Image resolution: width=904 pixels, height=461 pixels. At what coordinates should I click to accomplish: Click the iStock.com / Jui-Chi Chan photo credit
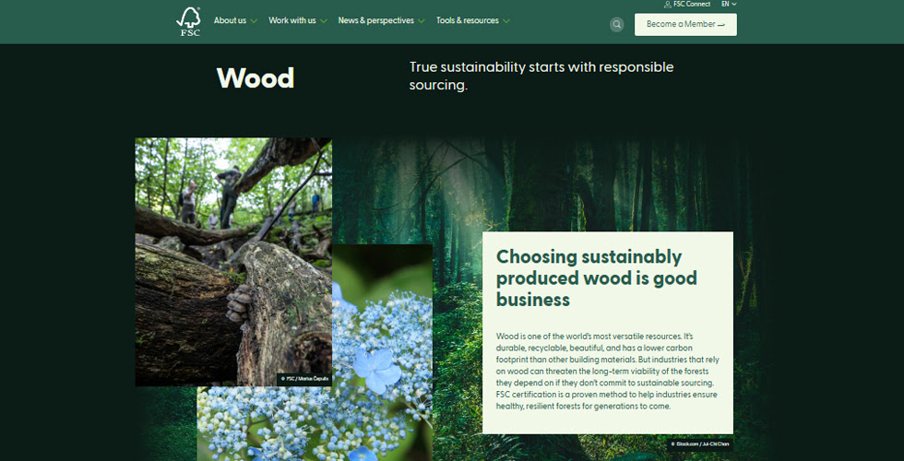click(700, 444)
